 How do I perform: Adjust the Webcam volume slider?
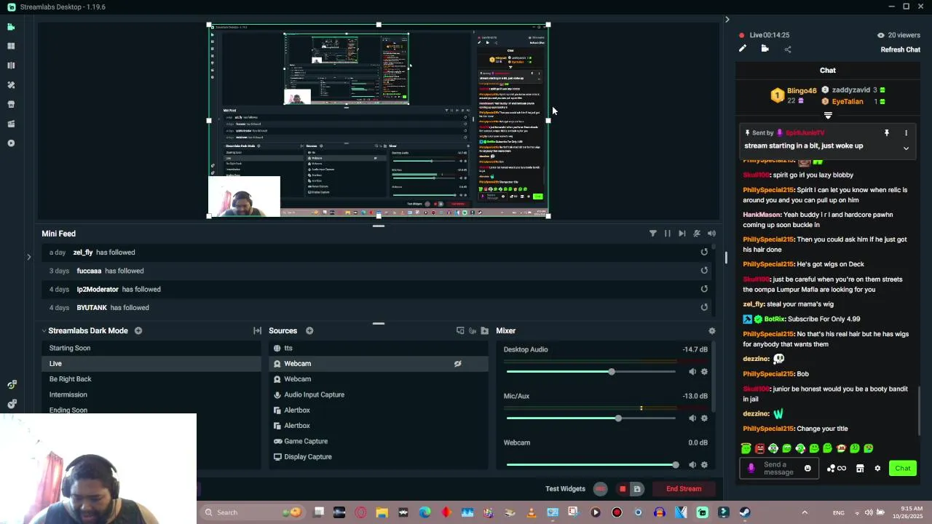tap(591, 464)
